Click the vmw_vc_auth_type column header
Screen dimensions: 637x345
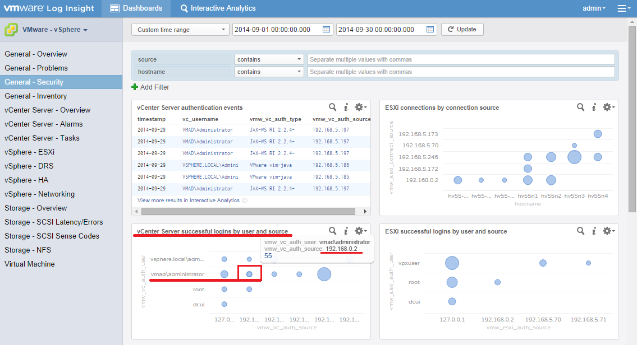click(x=276, y=119)
